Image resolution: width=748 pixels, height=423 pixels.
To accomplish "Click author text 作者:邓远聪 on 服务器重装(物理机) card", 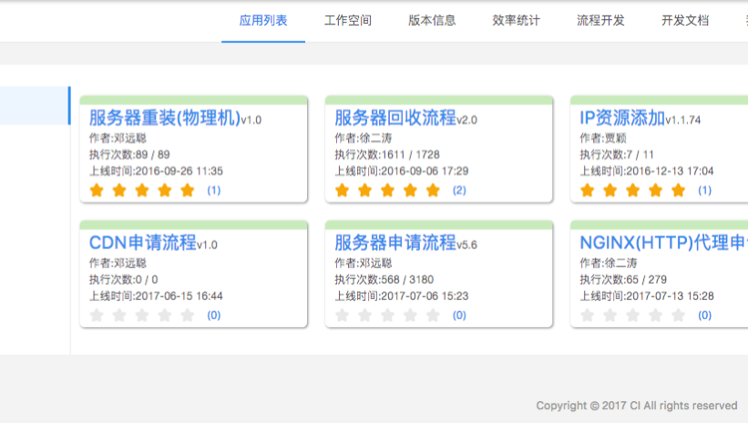I will (x=118, y=138).
